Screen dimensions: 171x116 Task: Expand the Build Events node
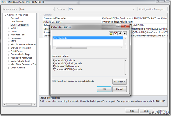pos(9,51)
